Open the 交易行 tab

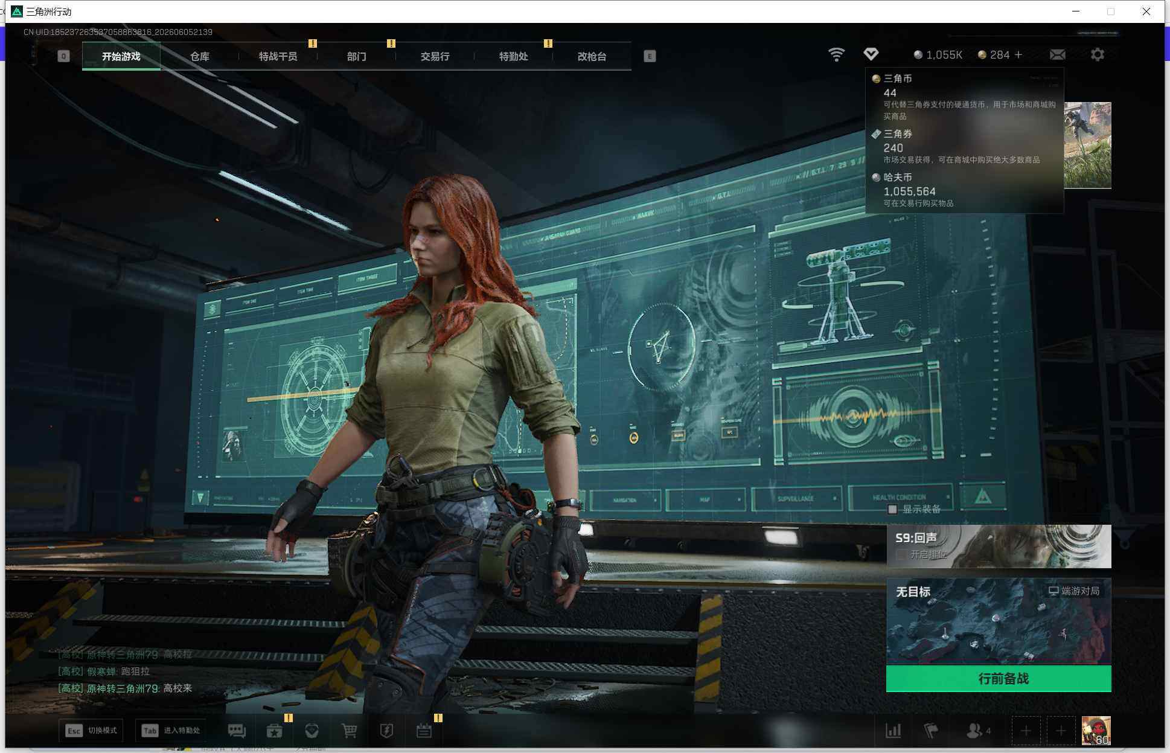point(435,56)
